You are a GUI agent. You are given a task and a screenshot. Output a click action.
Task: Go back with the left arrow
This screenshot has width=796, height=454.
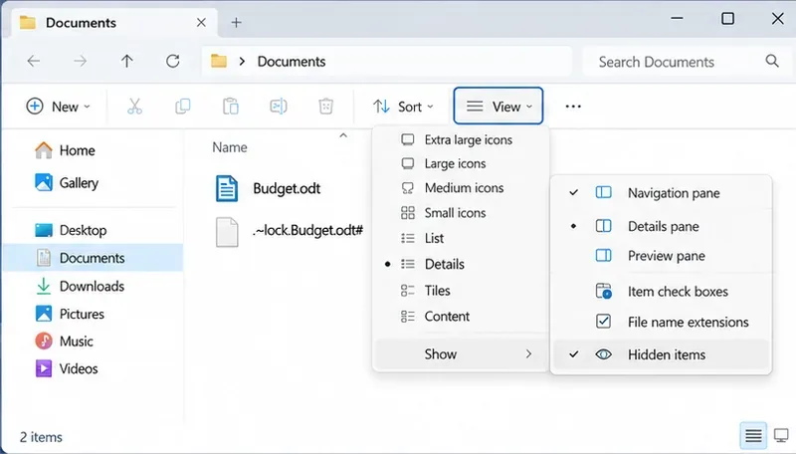34,62
